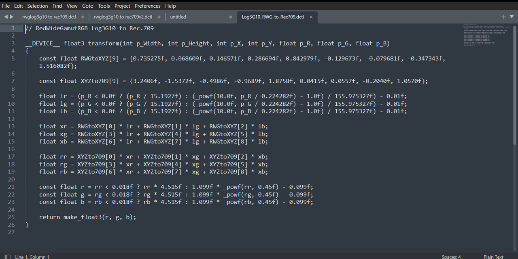Go to previous tab with left arrow
Image resolution: width=518 pixels, height=259 pixels.
6,17
